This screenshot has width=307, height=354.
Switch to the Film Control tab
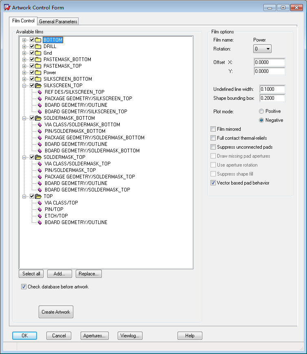pos(23,21)
